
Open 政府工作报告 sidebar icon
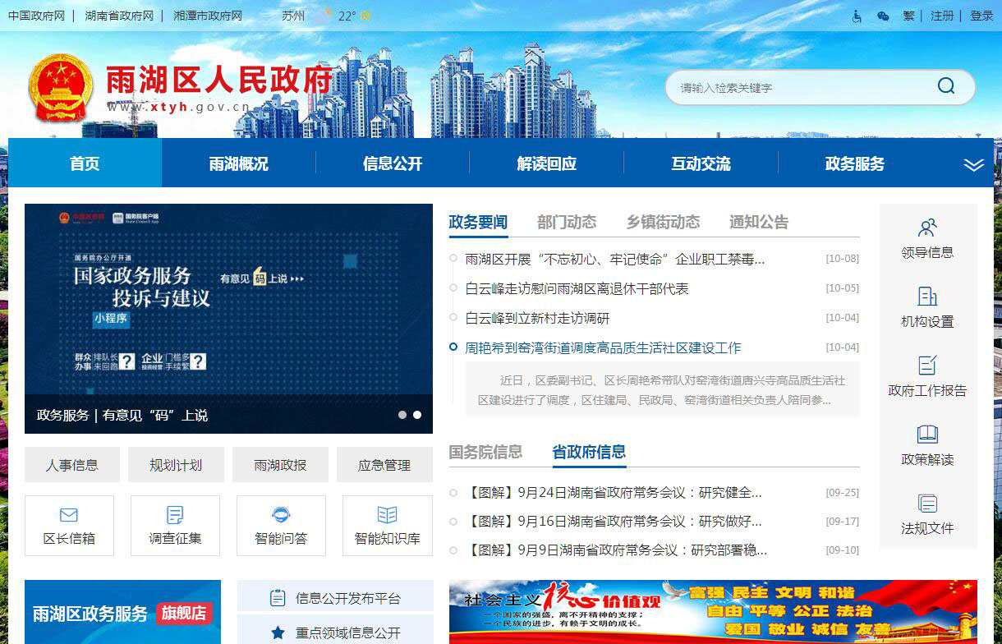tap(927, 366)
